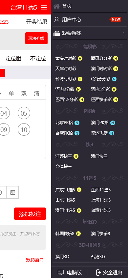Click the user profile icon
The image size is (128, 278).
56,19
